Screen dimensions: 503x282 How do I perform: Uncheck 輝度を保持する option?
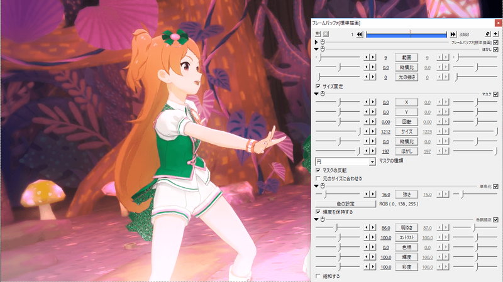coord(318,212)
